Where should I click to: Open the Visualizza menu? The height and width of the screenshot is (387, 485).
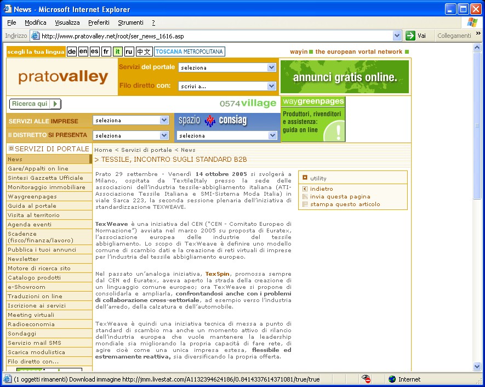pyautogui.click(x=67, y=22)
